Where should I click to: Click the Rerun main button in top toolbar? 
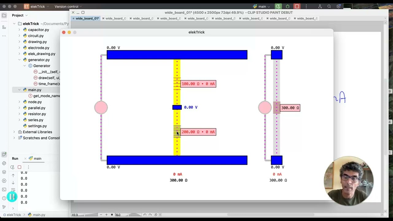click(278, 6)
